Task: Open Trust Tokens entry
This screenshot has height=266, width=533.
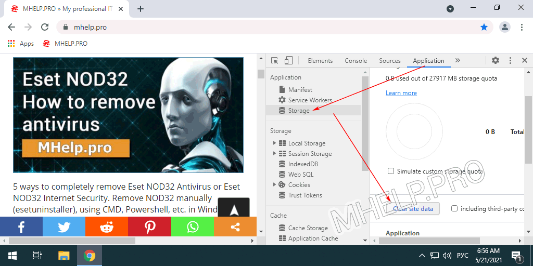Action: (x=305, y=195)
